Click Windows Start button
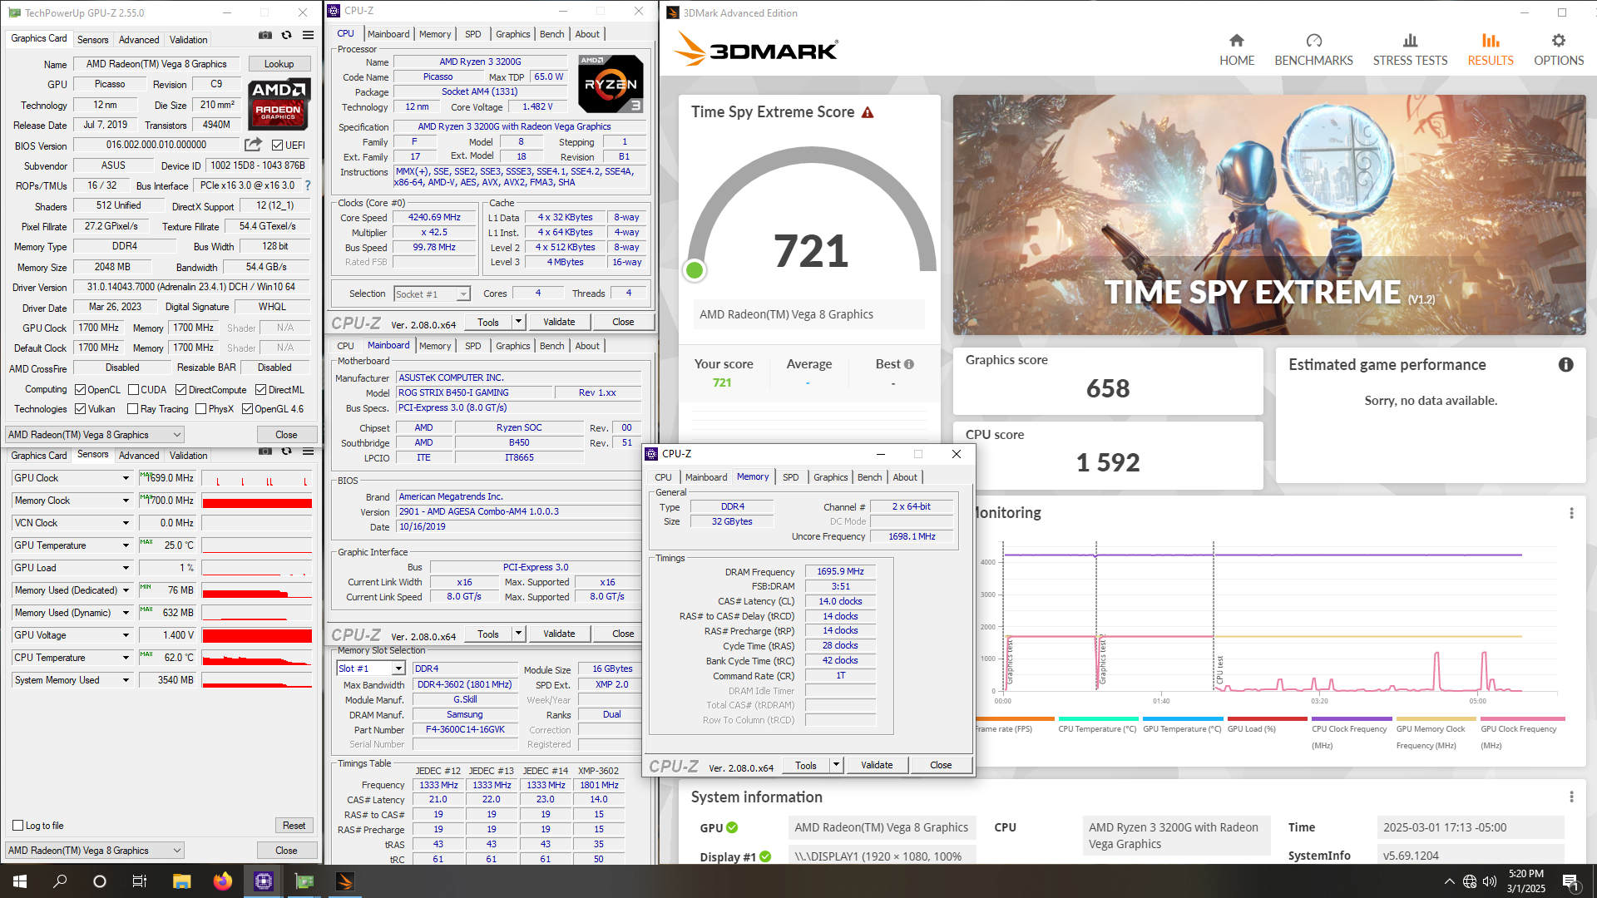The image size is (1597, 898). [20, 881]
